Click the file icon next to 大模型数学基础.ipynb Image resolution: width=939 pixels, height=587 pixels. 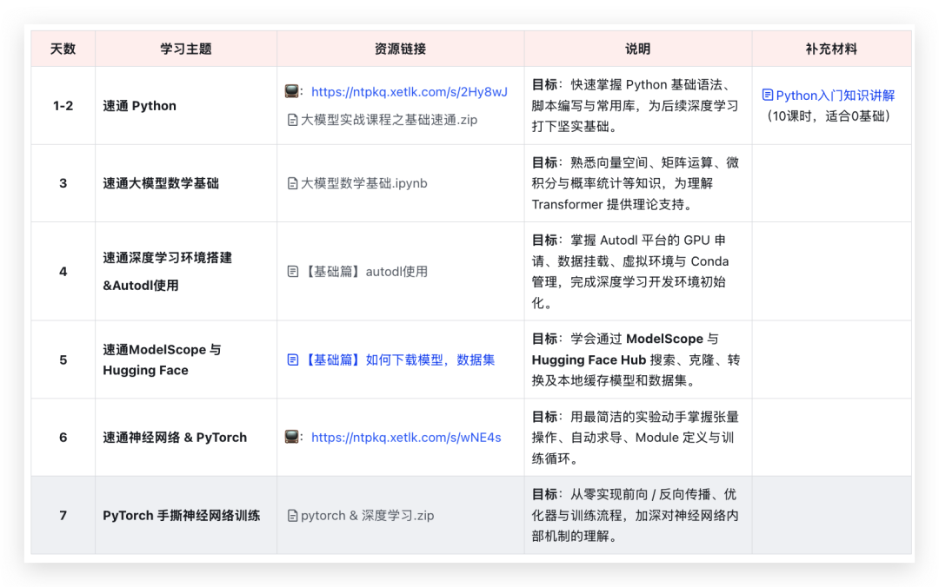point(292,183)
